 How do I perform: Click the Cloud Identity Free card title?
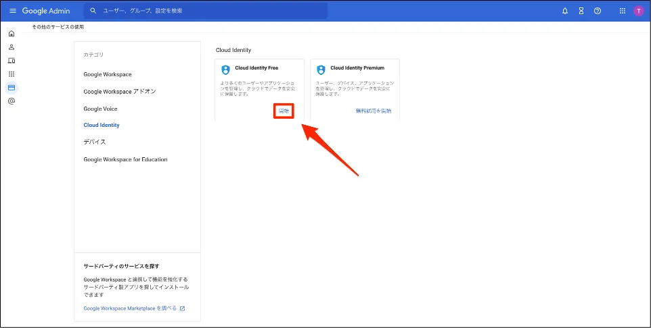256,68
